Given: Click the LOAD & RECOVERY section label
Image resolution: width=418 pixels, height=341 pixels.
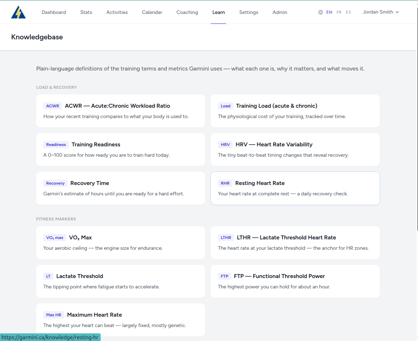Looking at the screenshot, I should coord(57,87).
